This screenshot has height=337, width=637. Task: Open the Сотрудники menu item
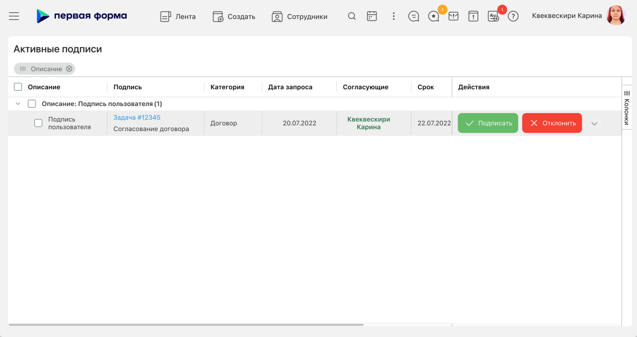pos(300,16)
